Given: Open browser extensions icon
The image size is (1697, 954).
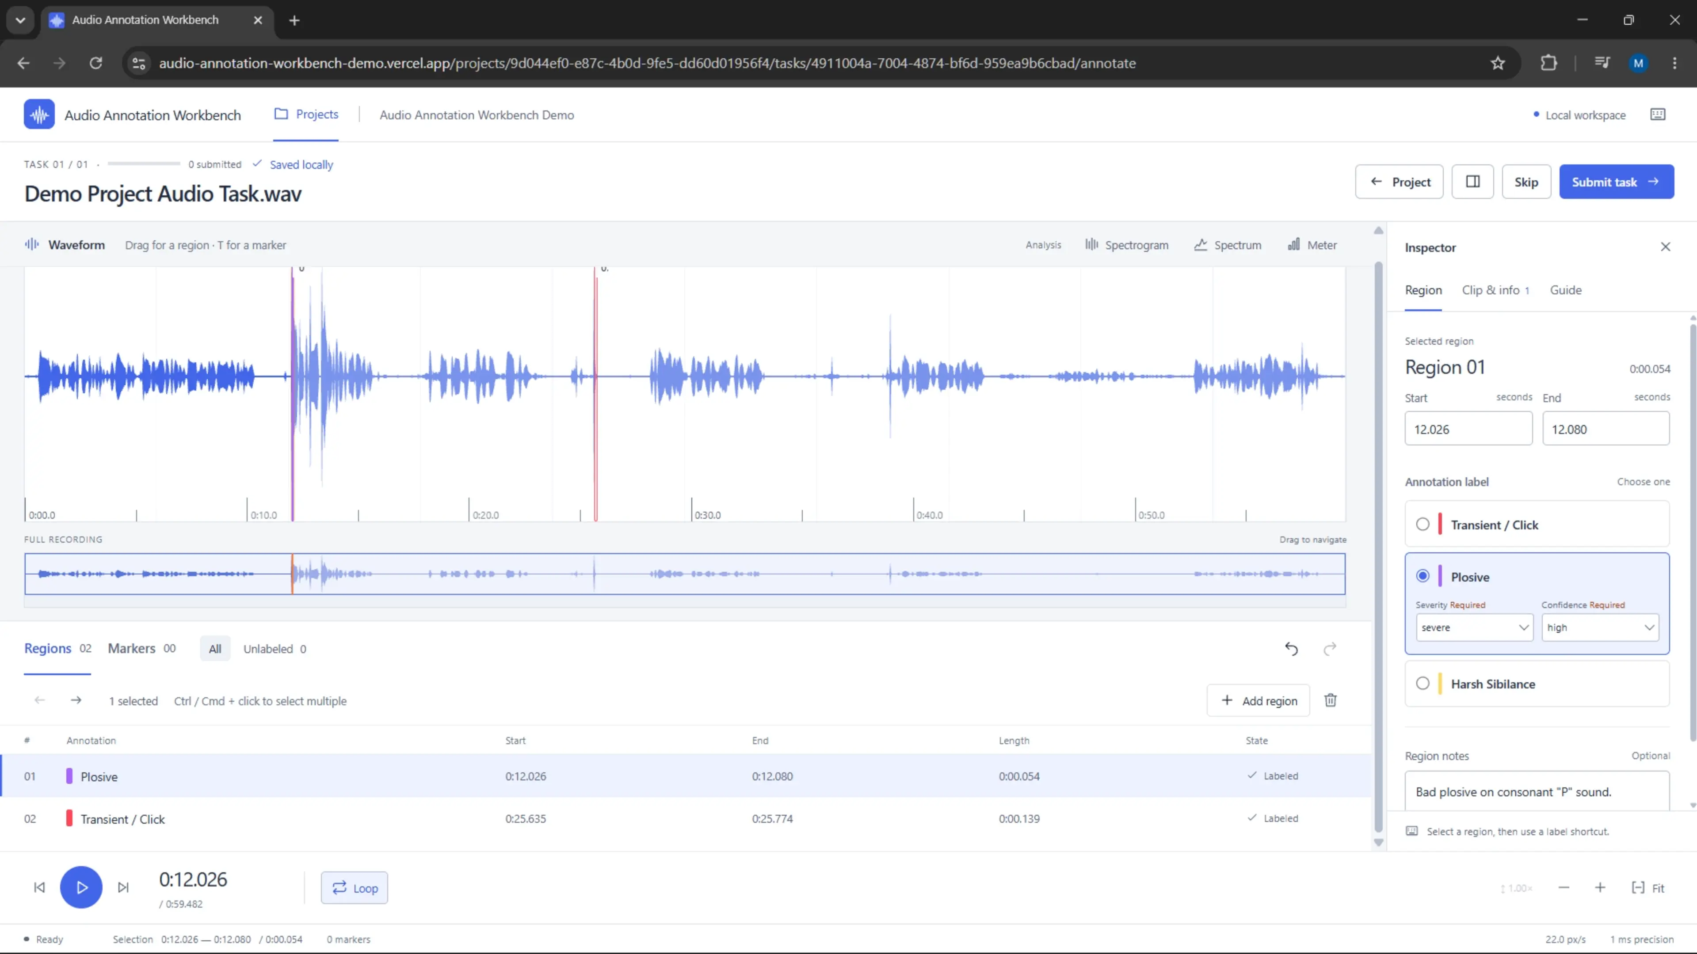Looking at the screenshot, I should tap(1549, 63).
